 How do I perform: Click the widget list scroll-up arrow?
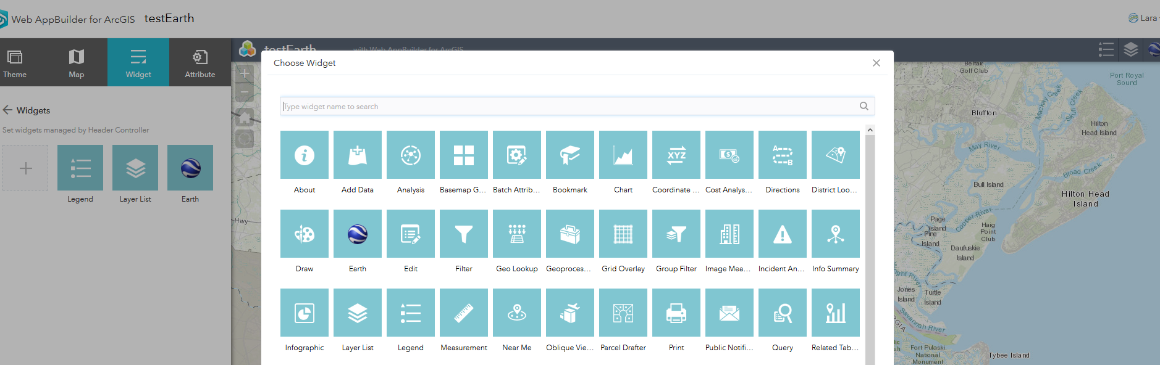[x=870, y=129]
